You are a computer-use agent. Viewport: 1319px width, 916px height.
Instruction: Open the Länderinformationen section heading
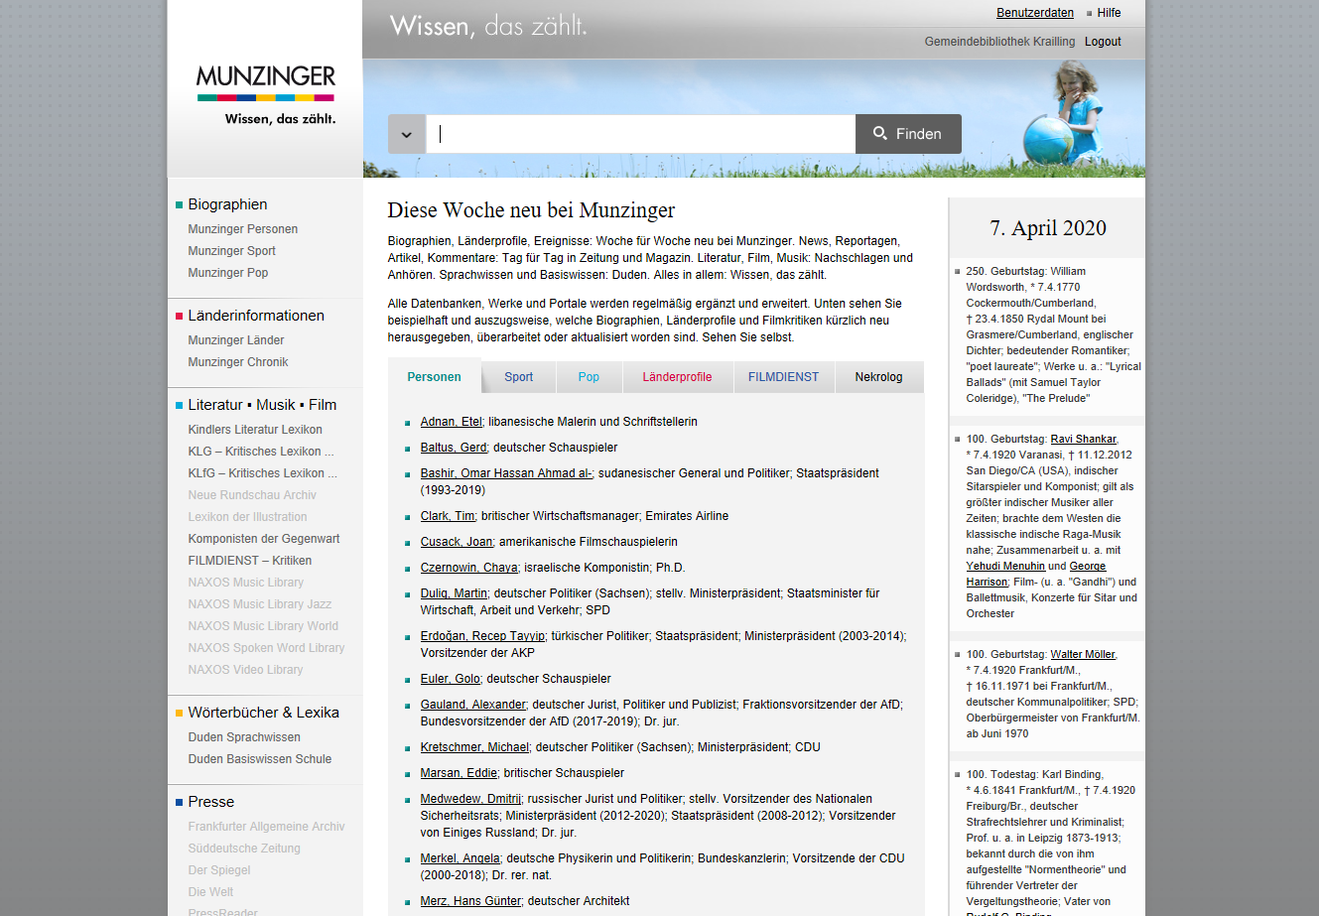point(256,316)
